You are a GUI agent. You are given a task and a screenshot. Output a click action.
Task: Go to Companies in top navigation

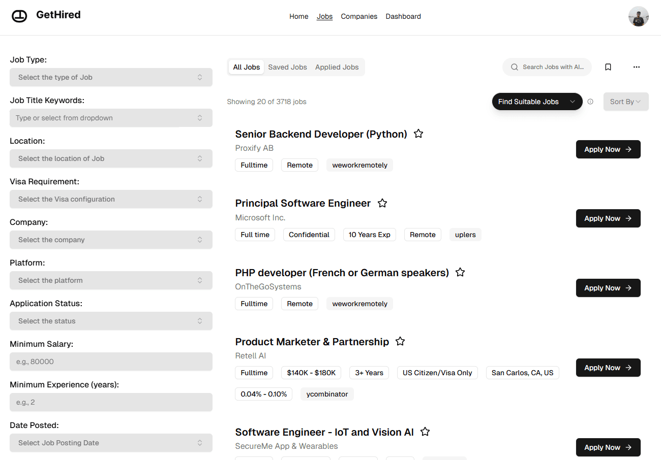point(359,16)
